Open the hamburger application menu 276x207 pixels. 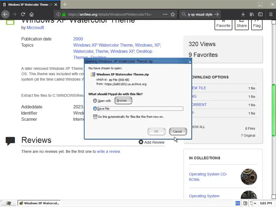click(x=271, y=15)
